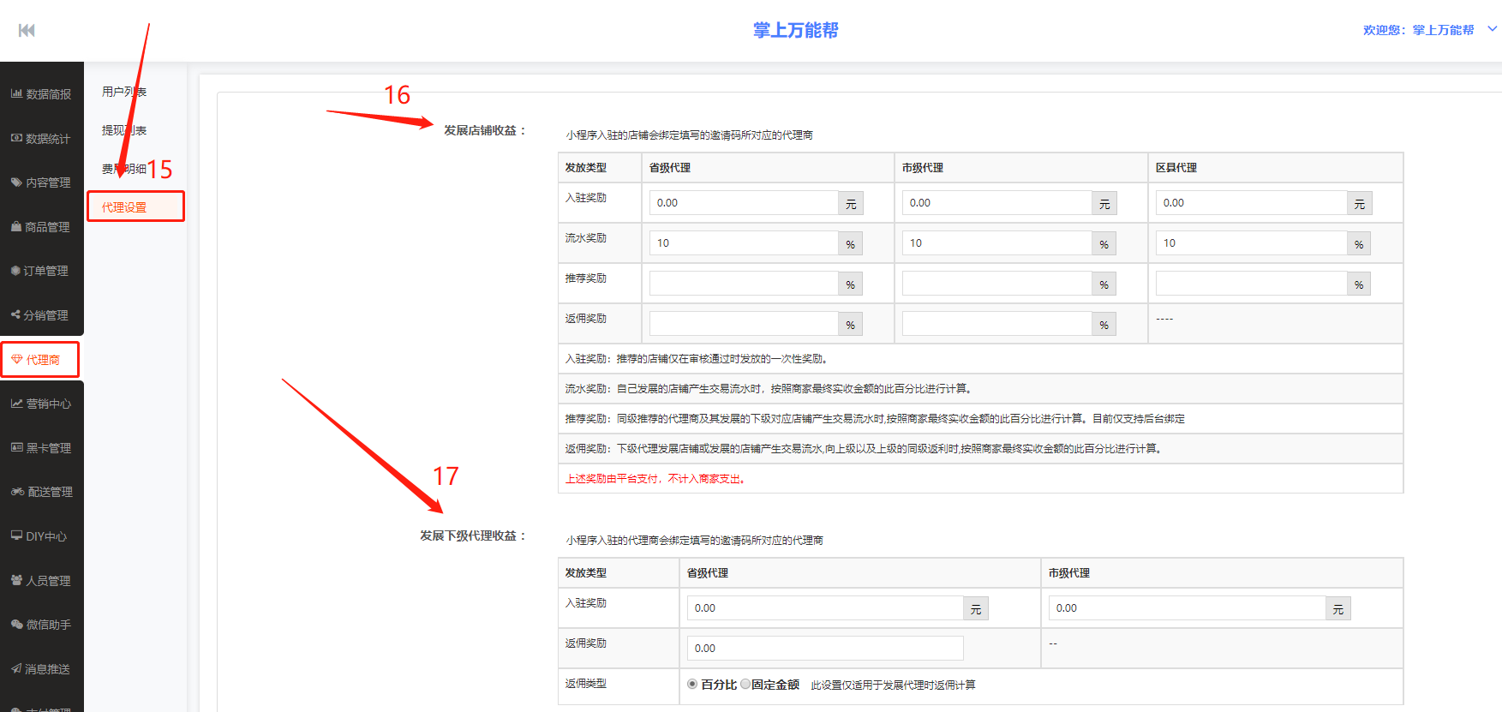Click the 区县代理 推荐奖励 percentage input

(1250, 284)
